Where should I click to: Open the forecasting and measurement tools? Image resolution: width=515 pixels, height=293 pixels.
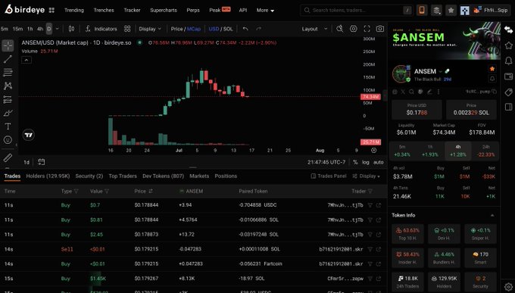tap(8, 99)
